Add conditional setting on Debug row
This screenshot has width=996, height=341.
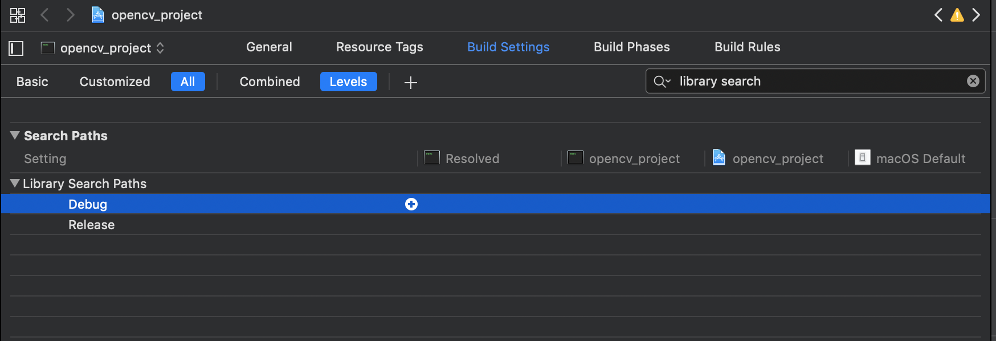click(411, 204)
